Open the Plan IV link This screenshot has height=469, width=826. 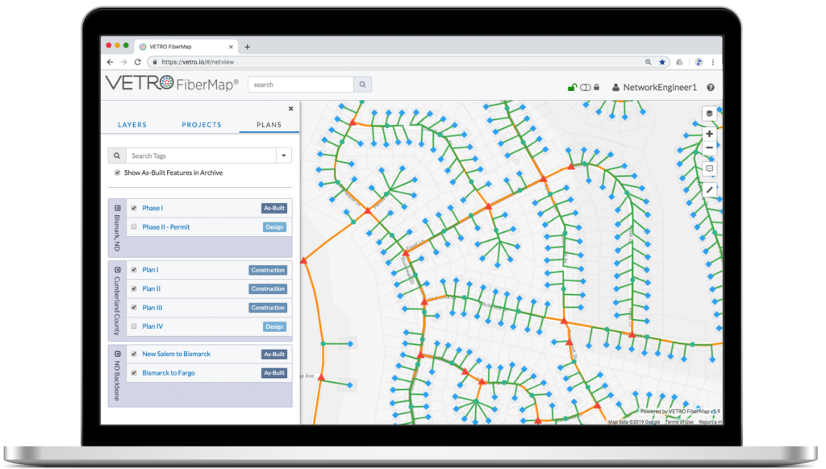152,326
